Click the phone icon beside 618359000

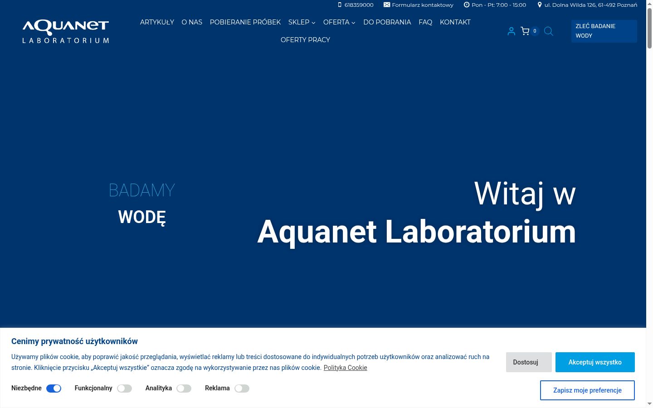340,5
